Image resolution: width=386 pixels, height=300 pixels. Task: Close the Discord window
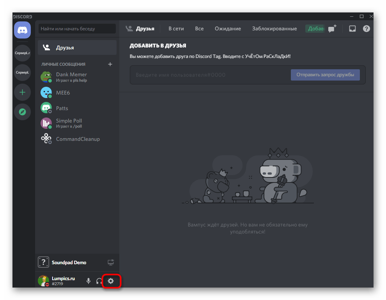[x=371, y=16]
